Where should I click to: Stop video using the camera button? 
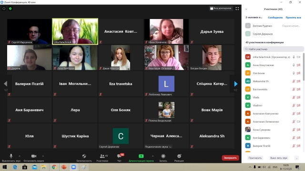(34, 157)
